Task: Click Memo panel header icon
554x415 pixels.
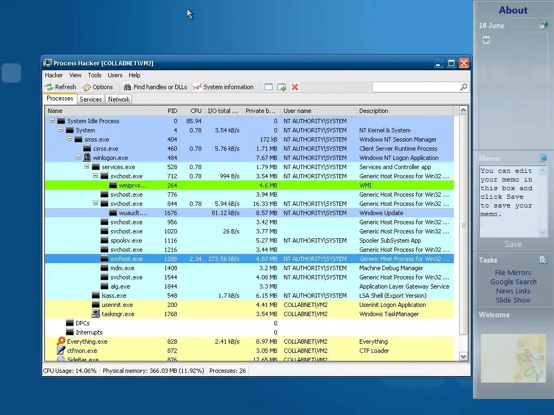Action: tap(543, 158)
